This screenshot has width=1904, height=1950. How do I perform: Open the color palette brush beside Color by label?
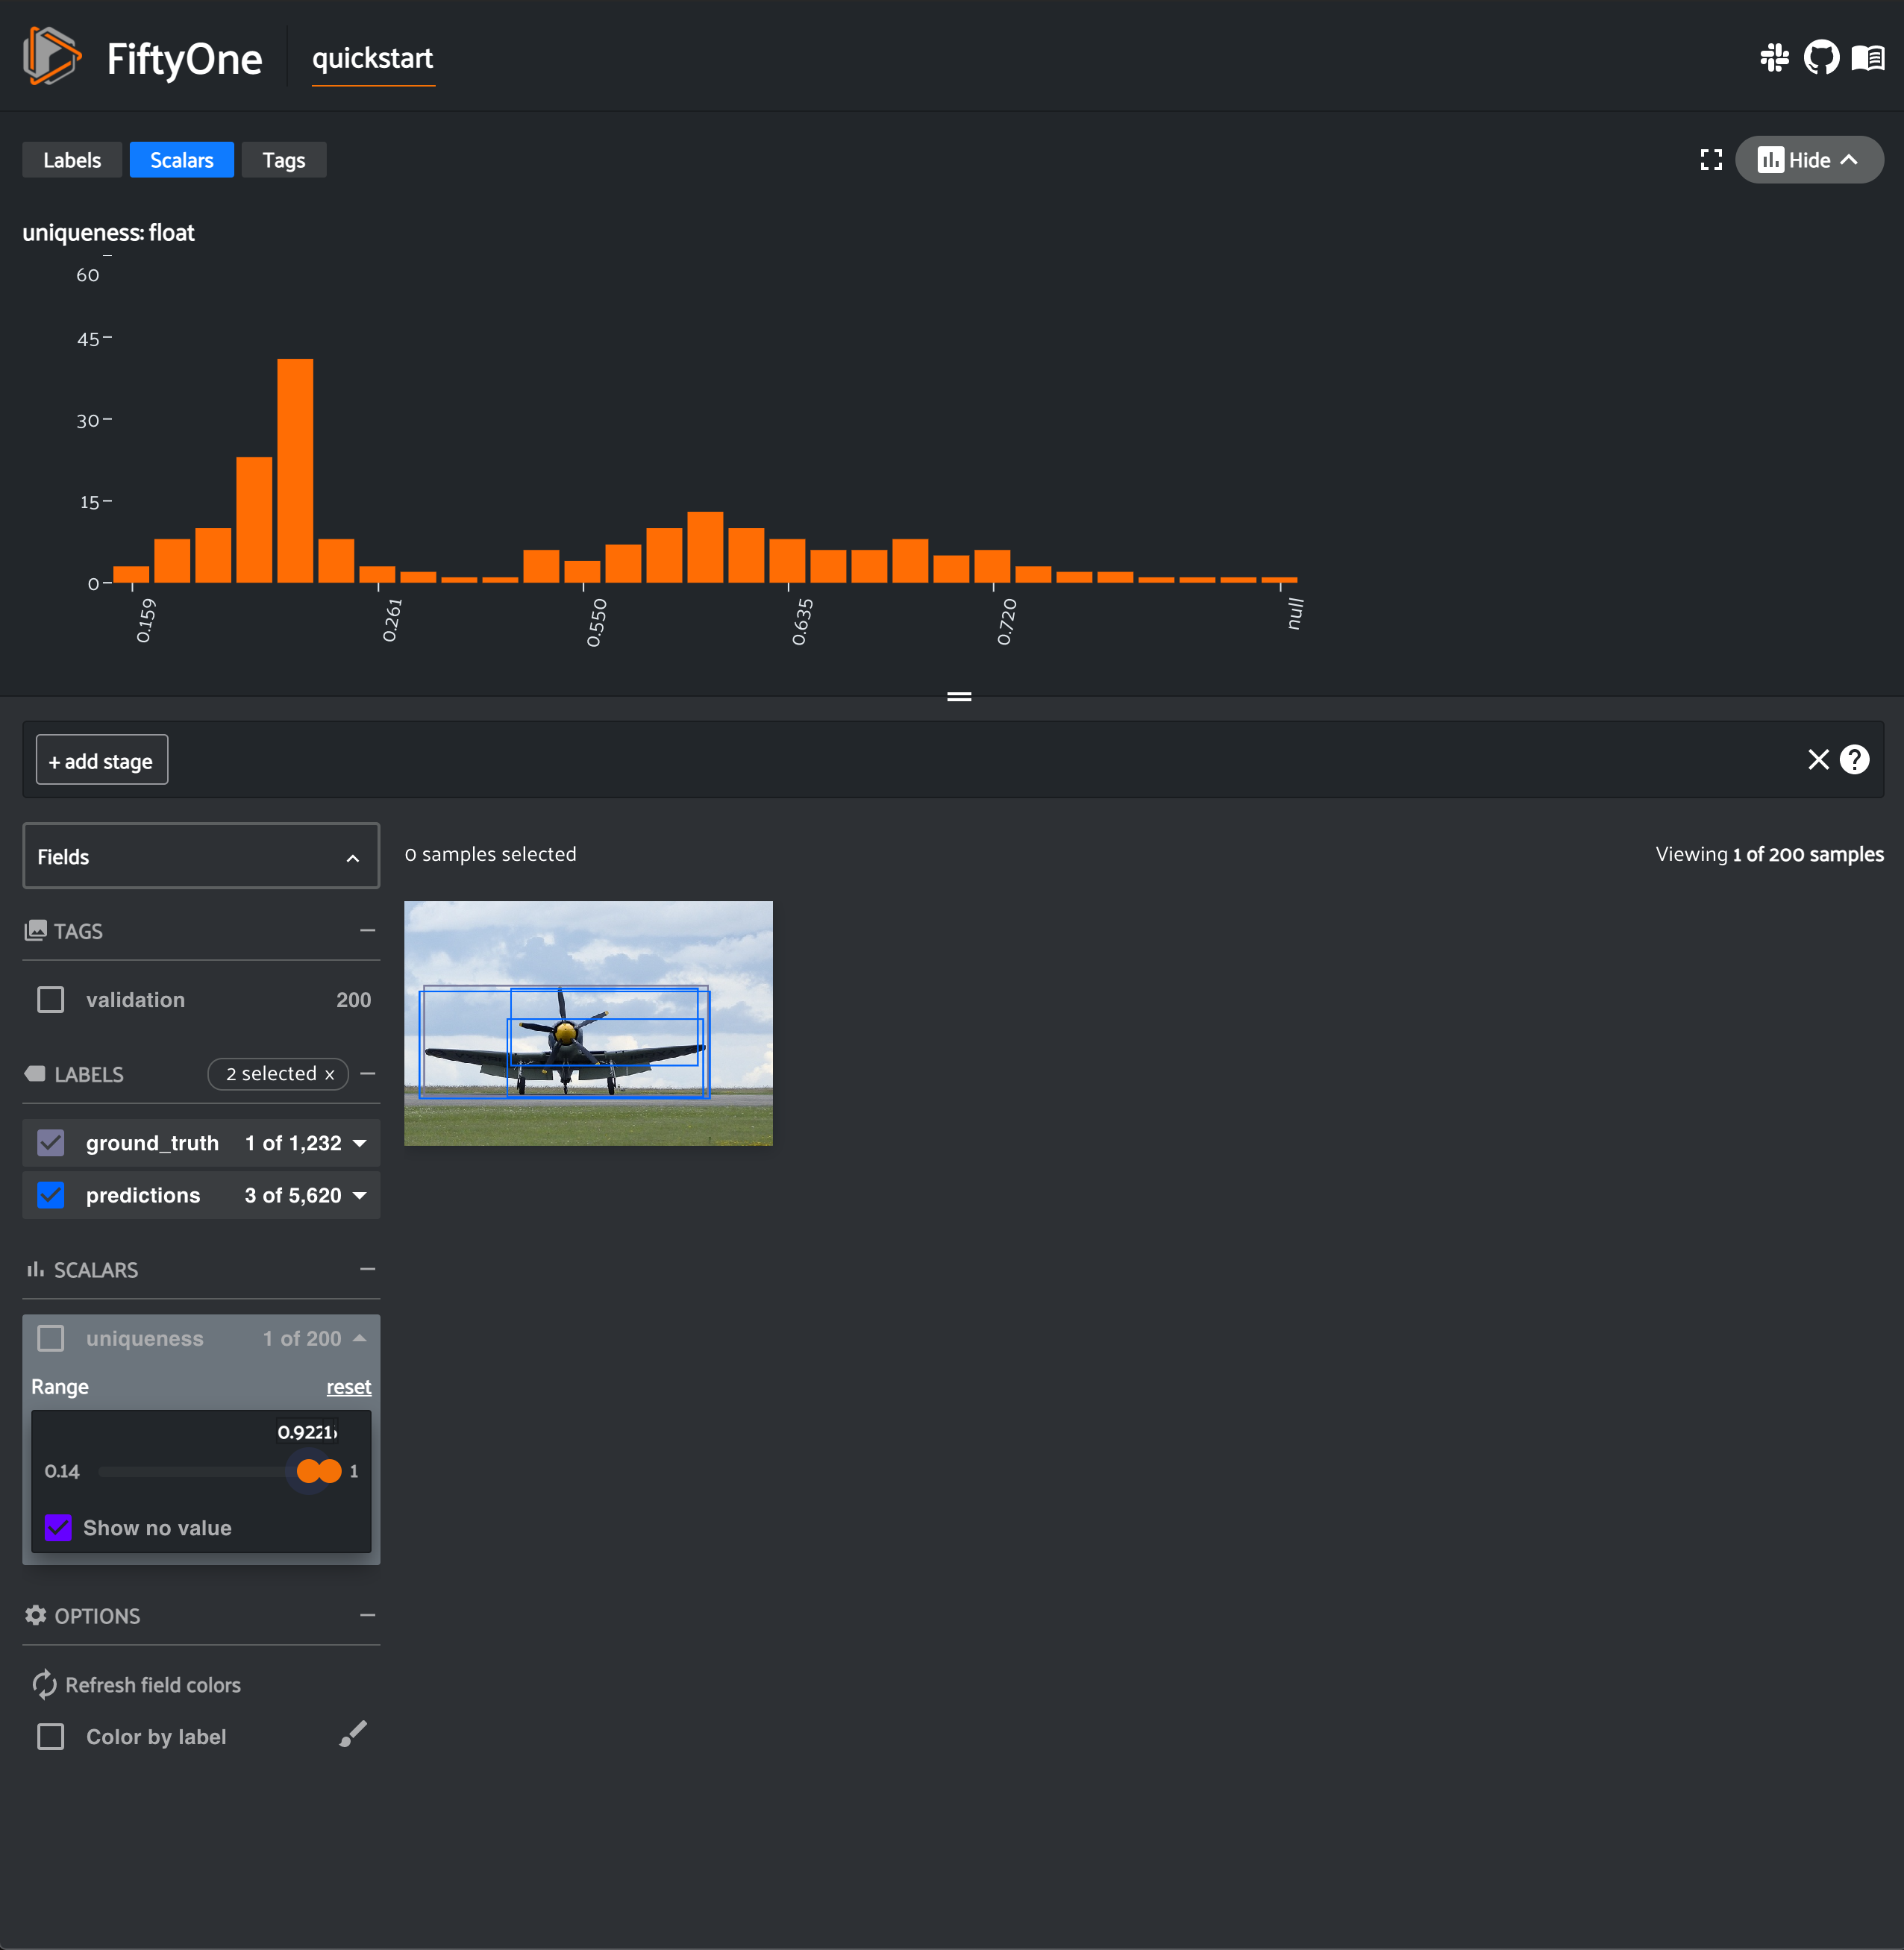353,1736
